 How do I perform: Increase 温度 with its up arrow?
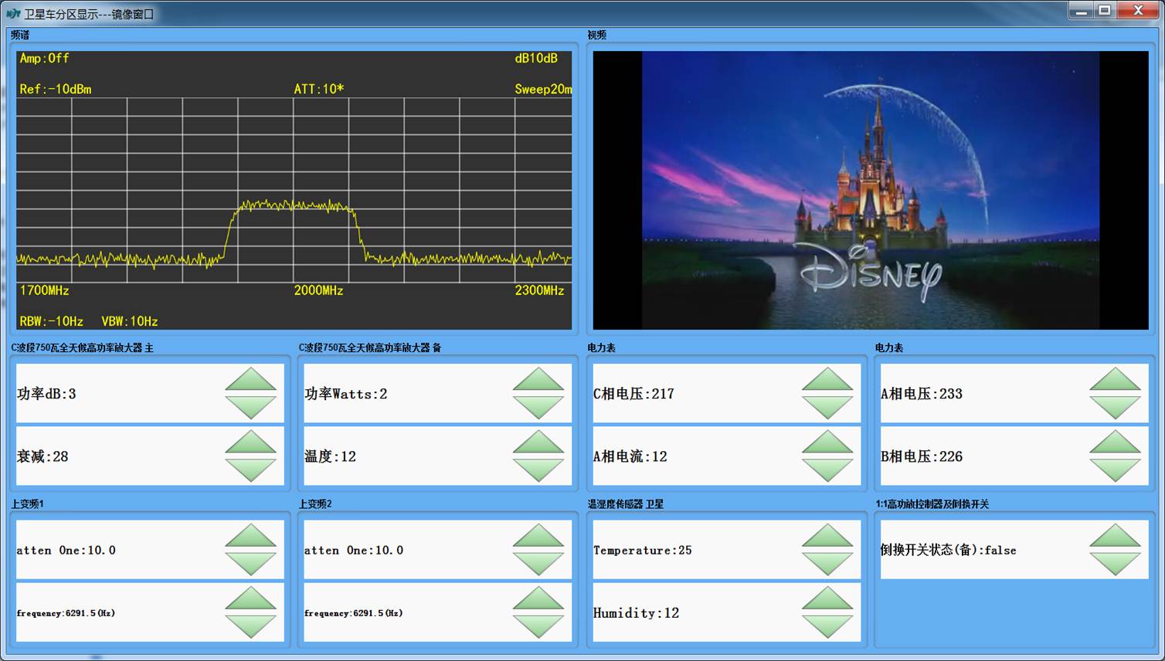[538, 442]
